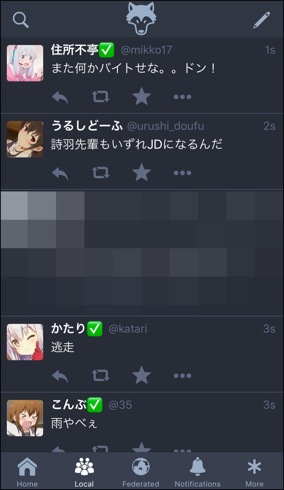Open the Federated timeline tab

(141, 472)
